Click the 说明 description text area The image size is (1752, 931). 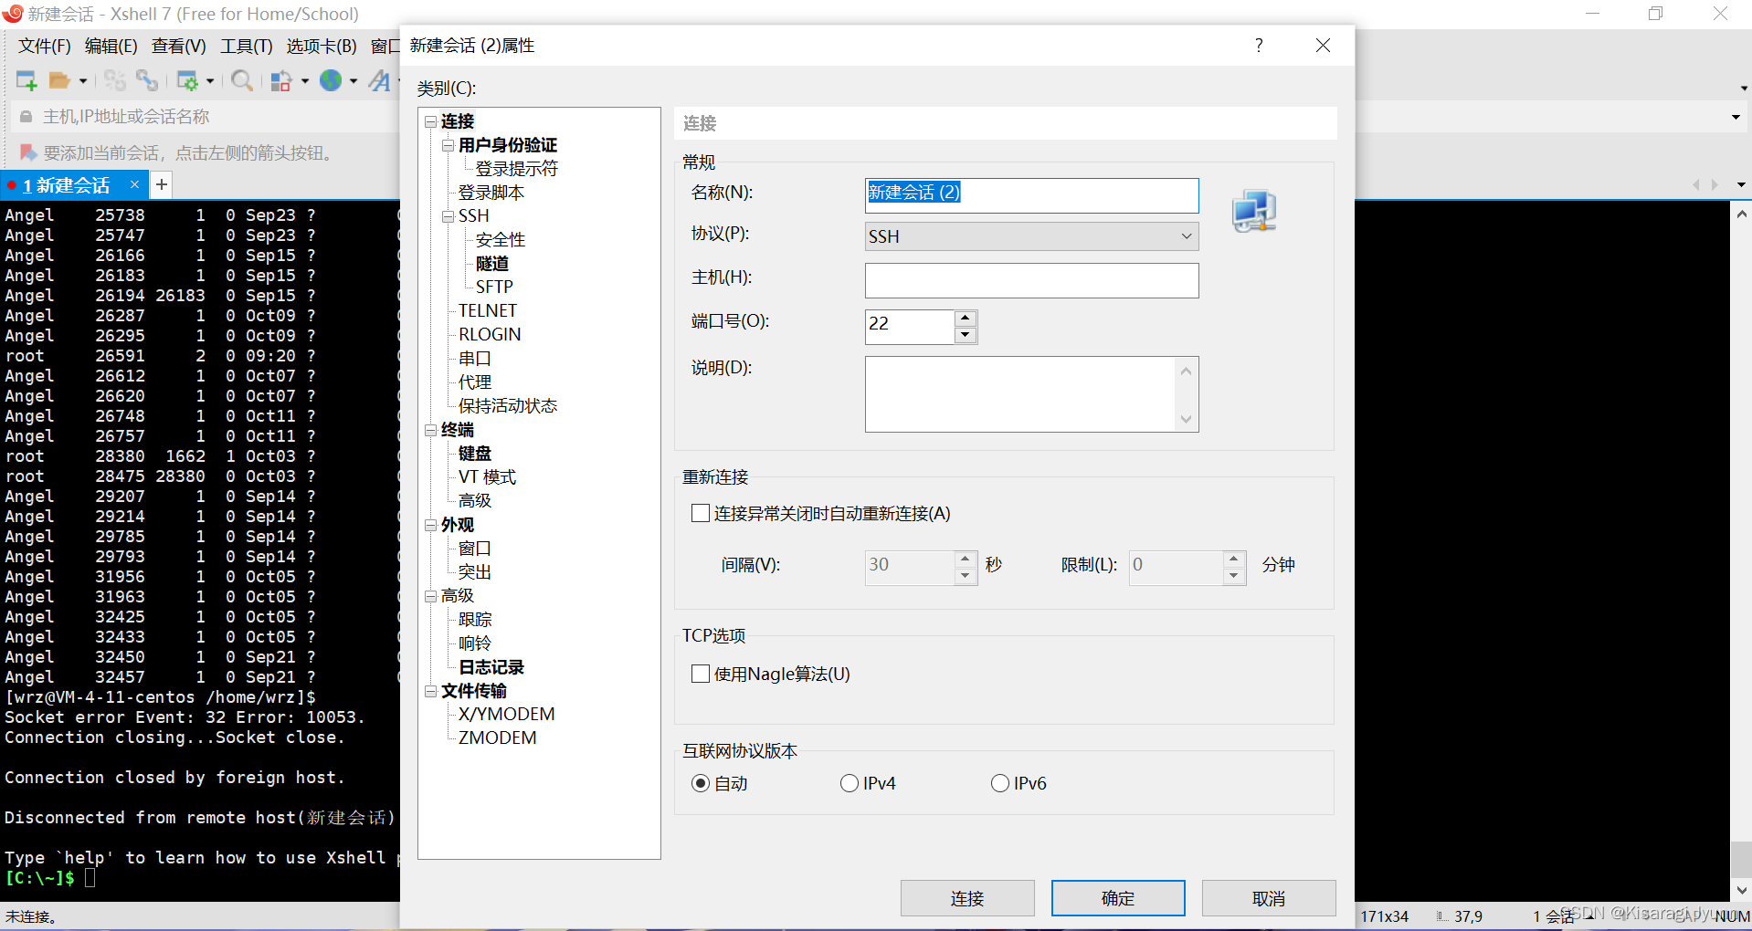1021,394
